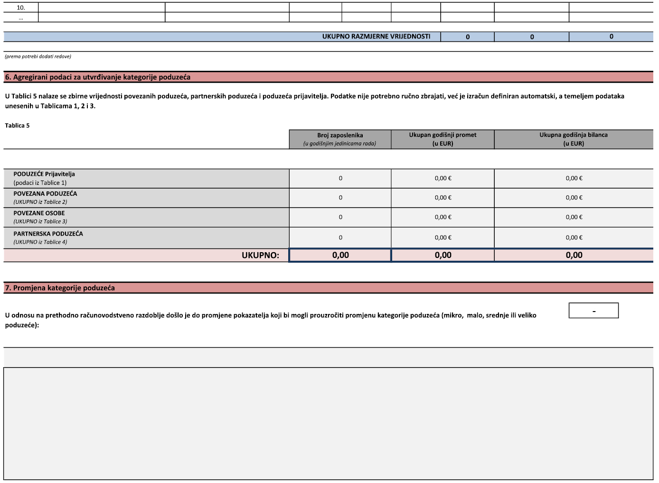659x483 pixels.
Task: Click the PODUZEĆE Prijavitelja row label
Action: click(44, 174)
